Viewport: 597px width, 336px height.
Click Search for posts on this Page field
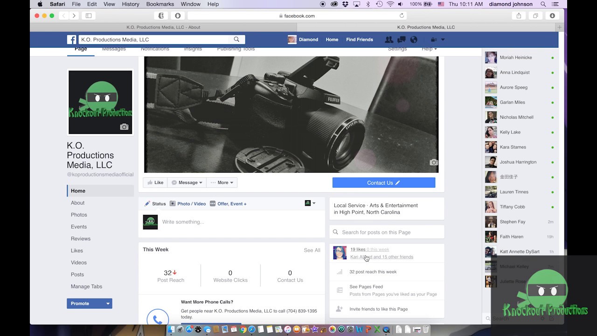tap(387, 232)
